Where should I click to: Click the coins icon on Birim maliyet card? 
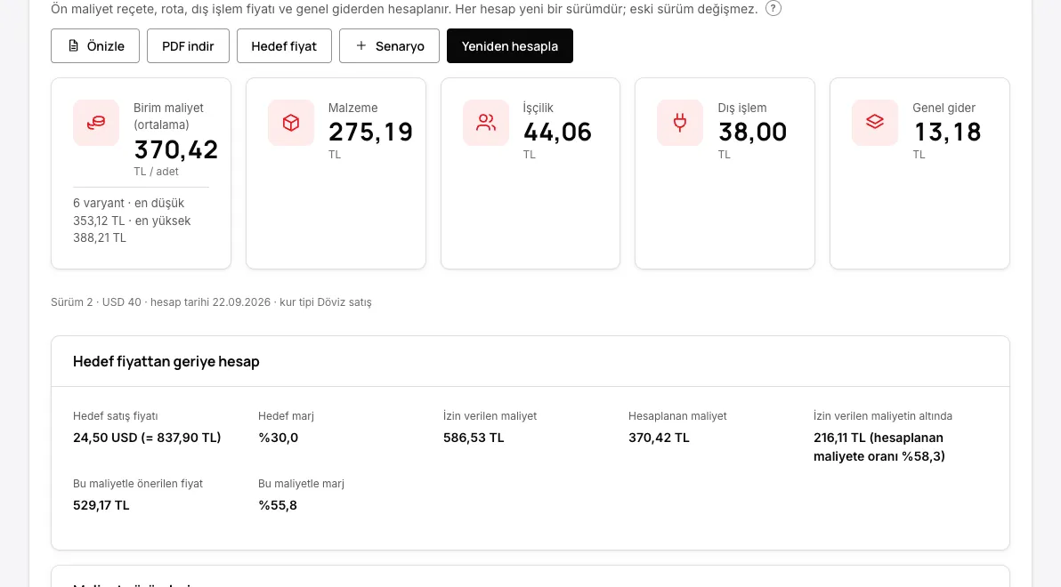click(96, 123)
